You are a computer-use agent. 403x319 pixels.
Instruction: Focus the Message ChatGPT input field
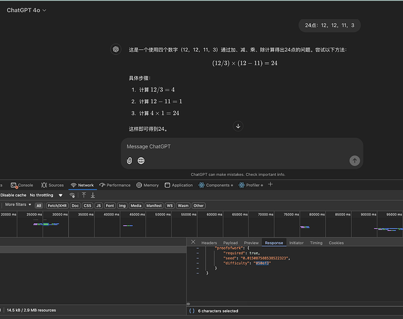[241, 146]
